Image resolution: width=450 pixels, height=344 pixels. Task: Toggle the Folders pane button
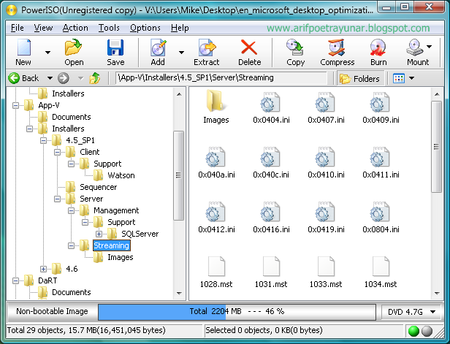click(x=360, y=78)
